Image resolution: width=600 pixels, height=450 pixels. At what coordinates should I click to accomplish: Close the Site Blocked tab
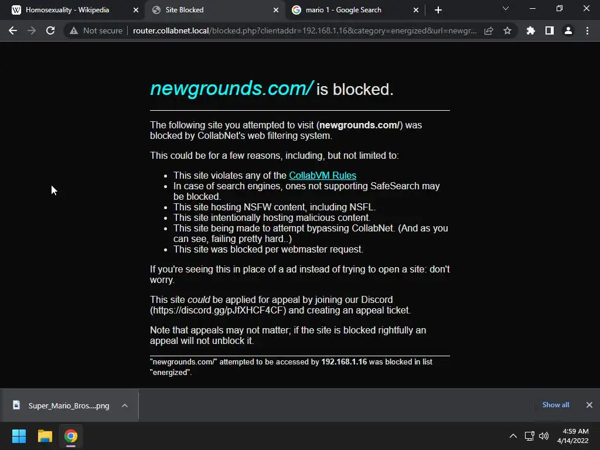point(276,10)
